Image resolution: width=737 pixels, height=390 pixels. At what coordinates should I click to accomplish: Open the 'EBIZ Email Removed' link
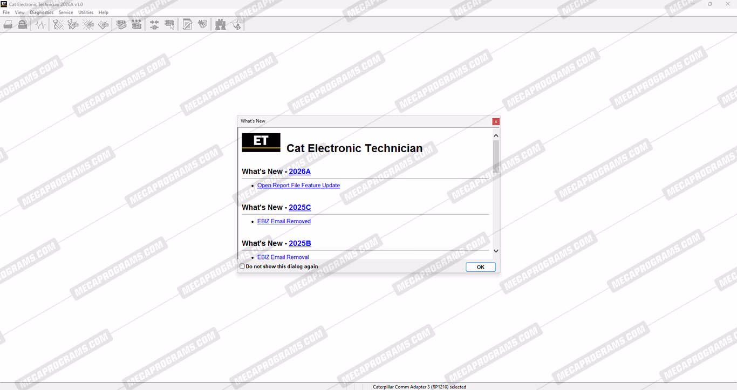pos(284,222)
